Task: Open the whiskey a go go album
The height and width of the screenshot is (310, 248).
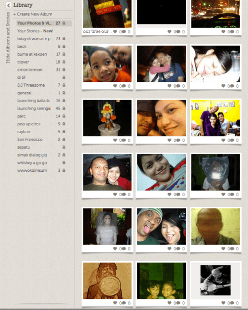Action: (32, 163)
